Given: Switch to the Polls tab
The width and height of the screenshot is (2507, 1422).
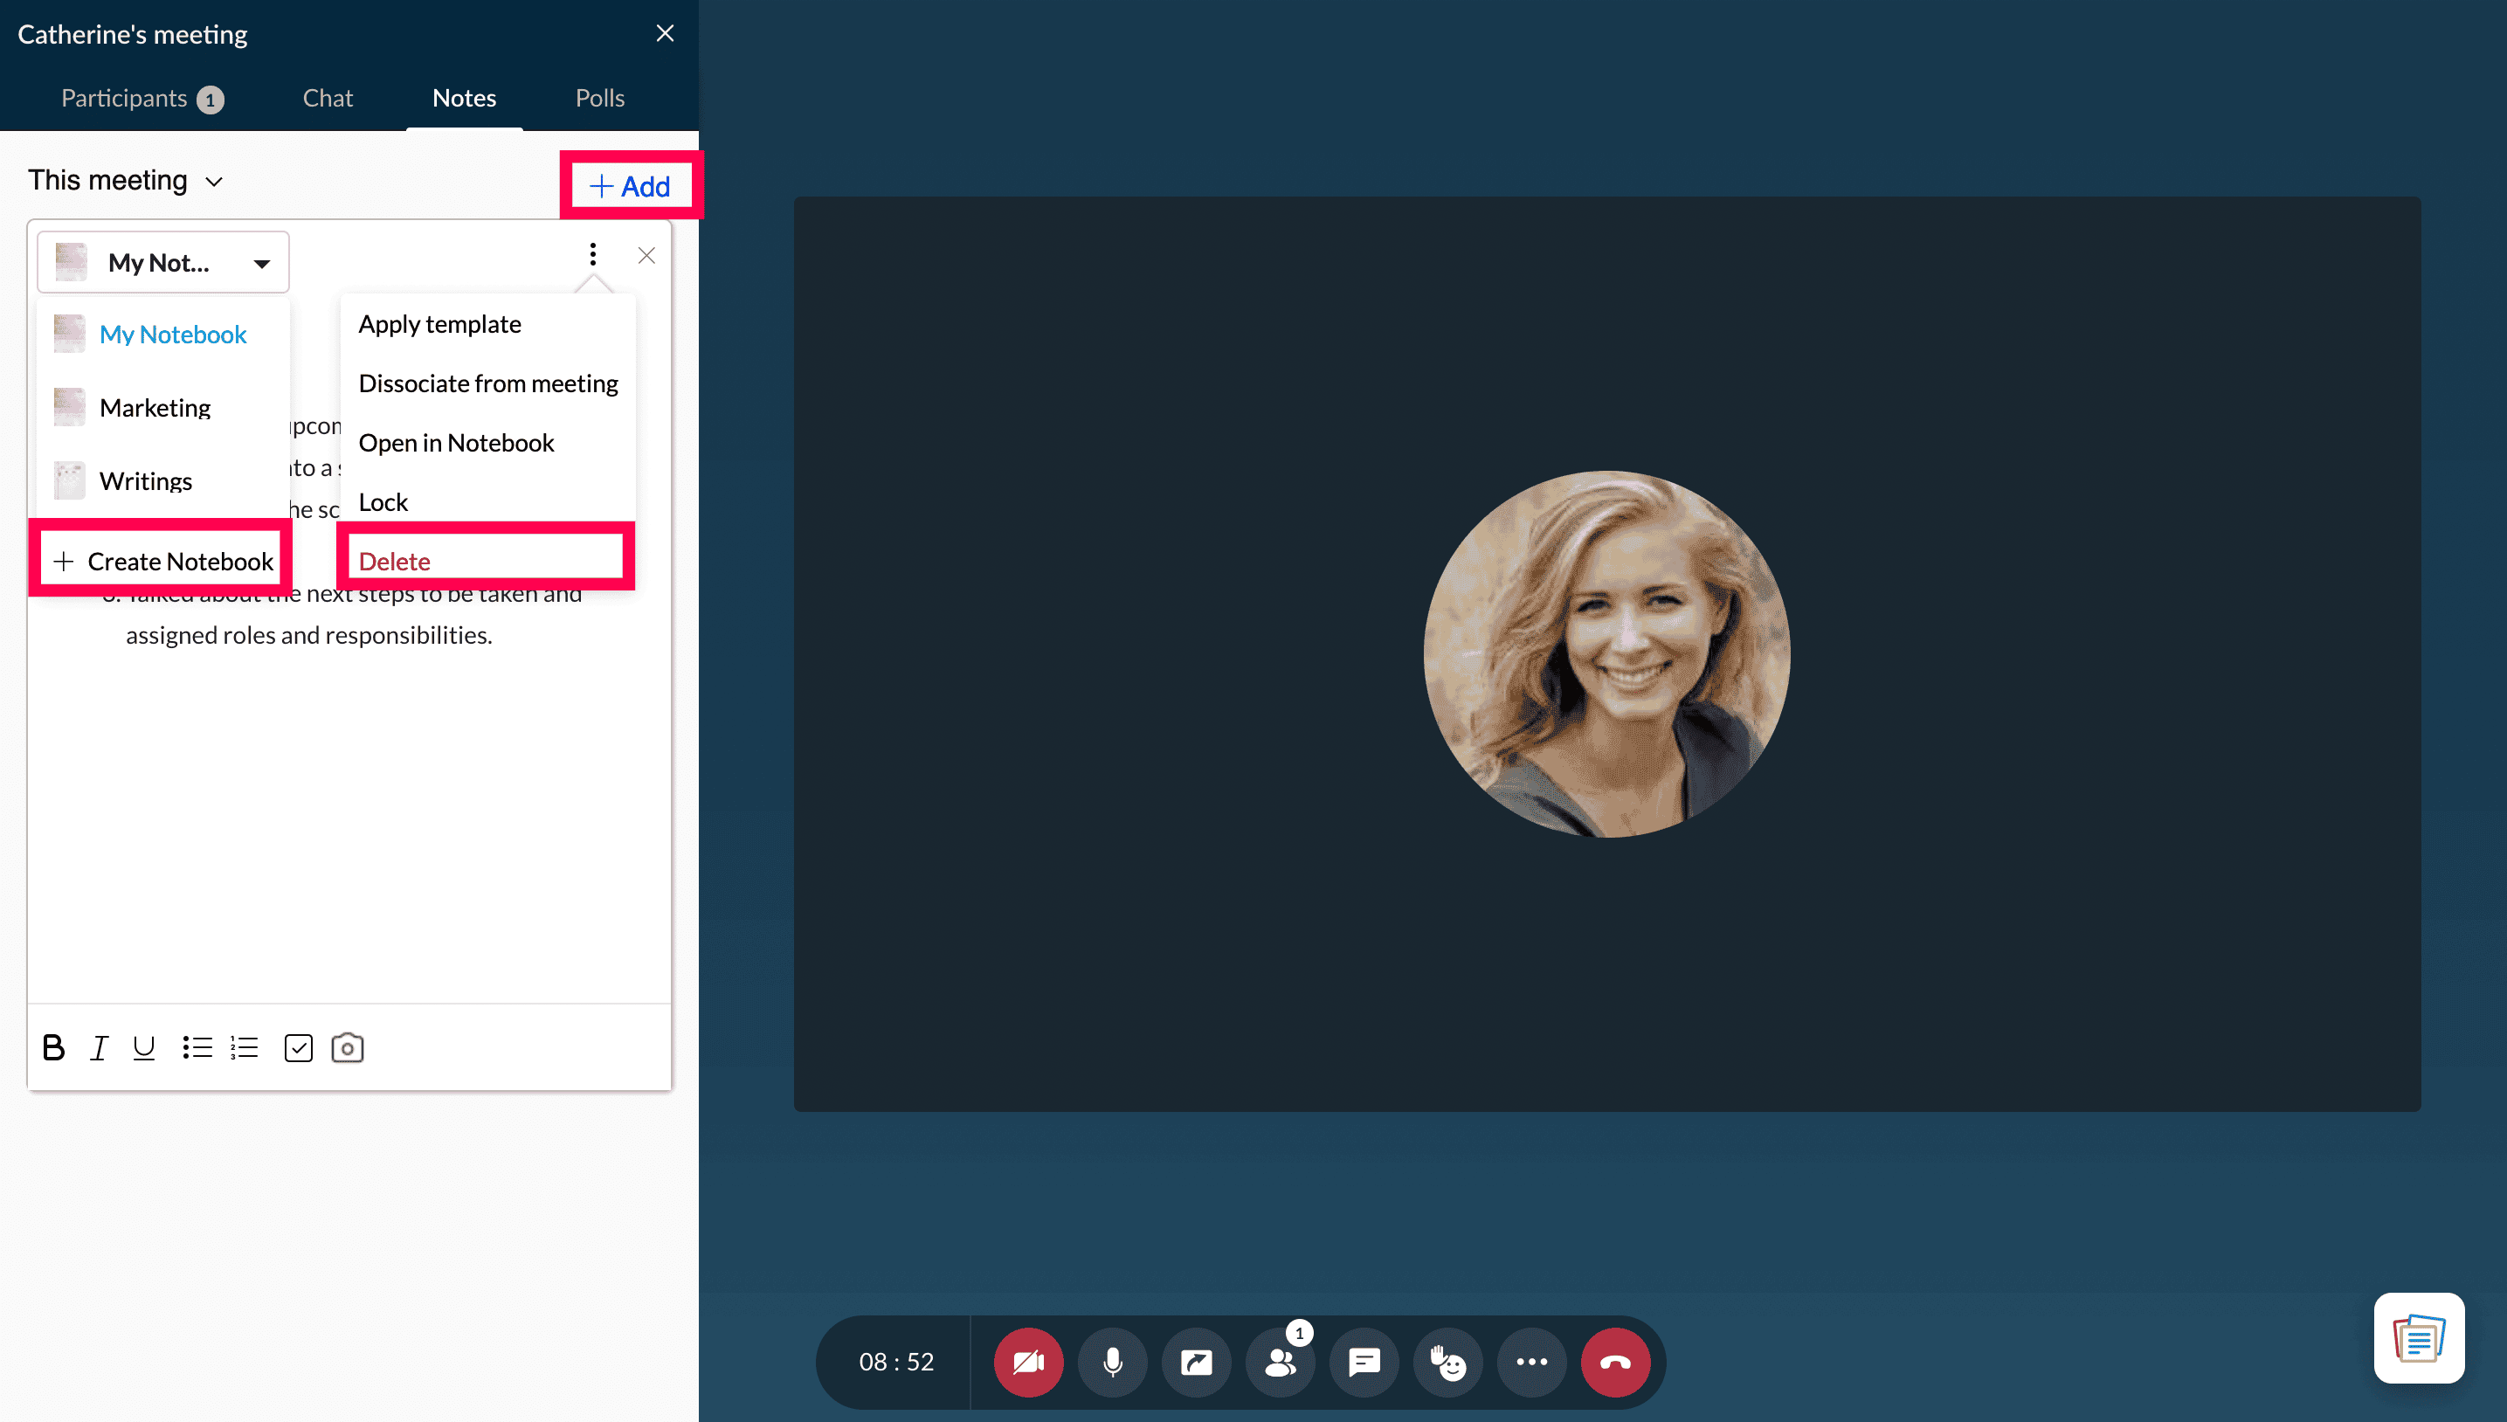Looking at the screenshot, I should coord(599,98).
